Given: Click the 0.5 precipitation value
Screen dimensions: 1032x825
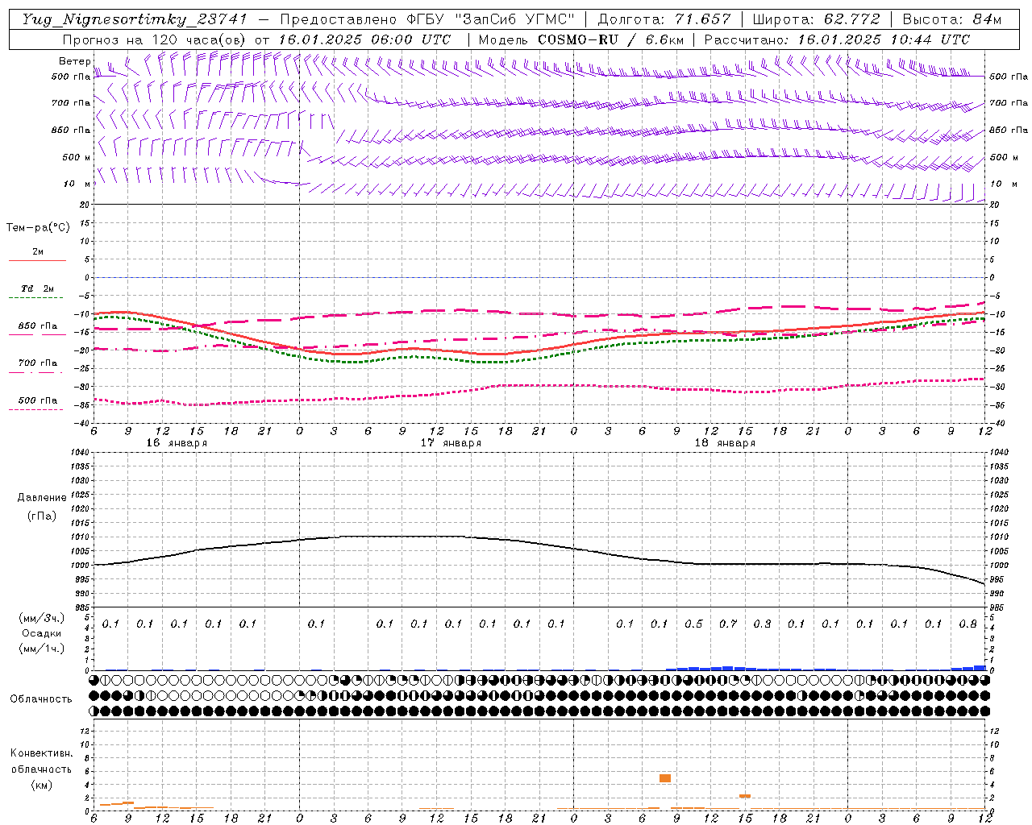Looking at the screenshot, I should click(x=693, y=624).
